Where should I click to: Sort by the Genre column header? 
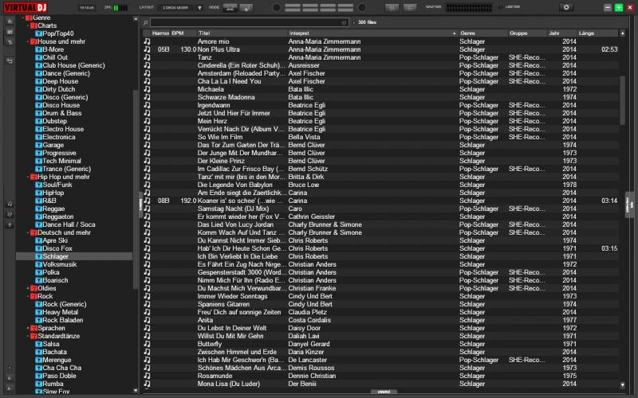pos(482,33)
